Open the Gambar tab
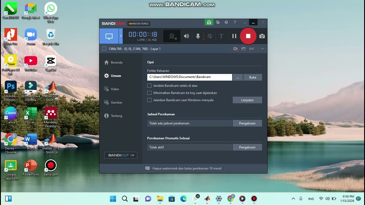This screenshot has width=365, height=205. point(113,102)
